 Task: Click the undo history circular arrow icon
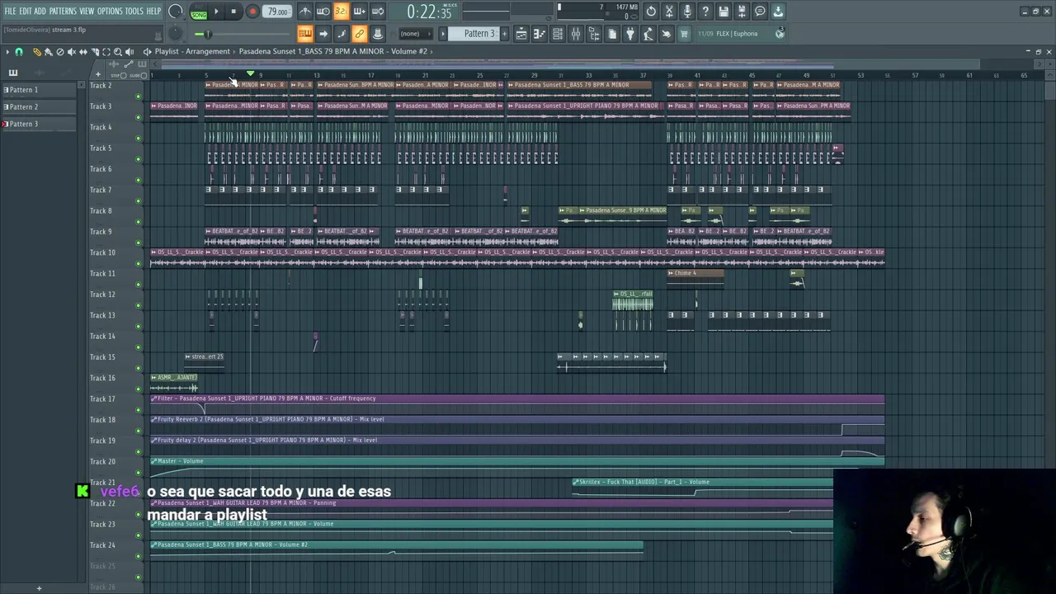coord(651,12)
